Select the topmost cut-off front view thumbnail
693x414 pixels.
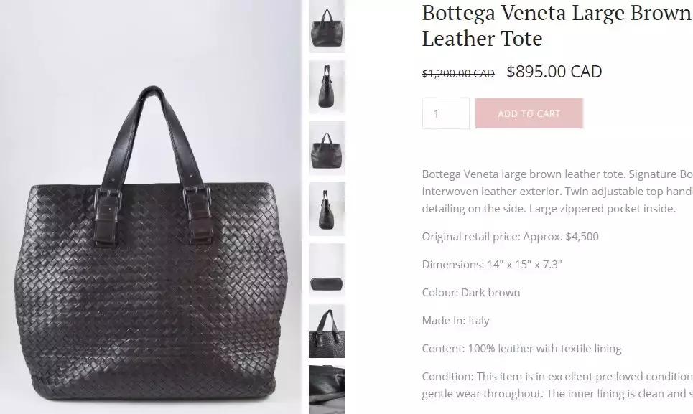coord(327,26)
